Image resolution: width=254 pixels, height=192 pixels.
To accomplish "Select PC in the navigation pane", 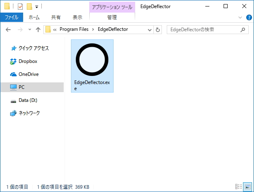I will pos(32,87).
